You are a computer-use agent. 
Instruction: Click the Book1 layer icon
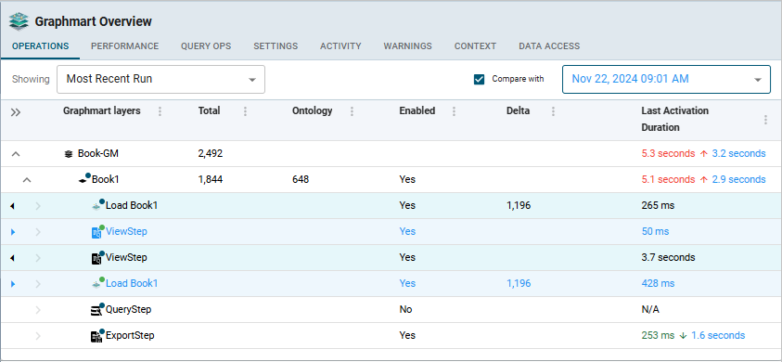(x=84, y=179)
